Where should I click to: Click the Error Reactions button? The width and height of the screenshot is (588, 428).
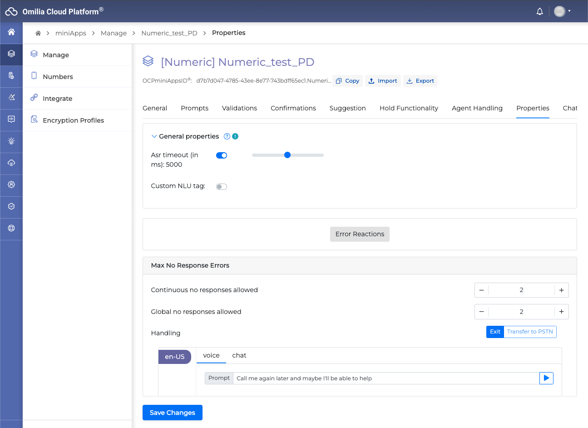pos(360,234)
